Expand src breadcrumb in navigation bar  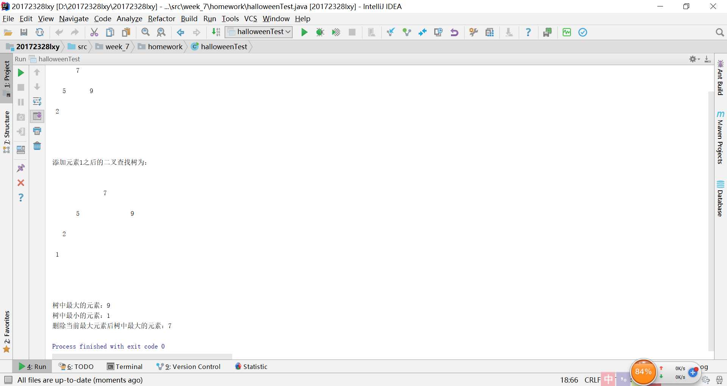(x=78, y=47)
